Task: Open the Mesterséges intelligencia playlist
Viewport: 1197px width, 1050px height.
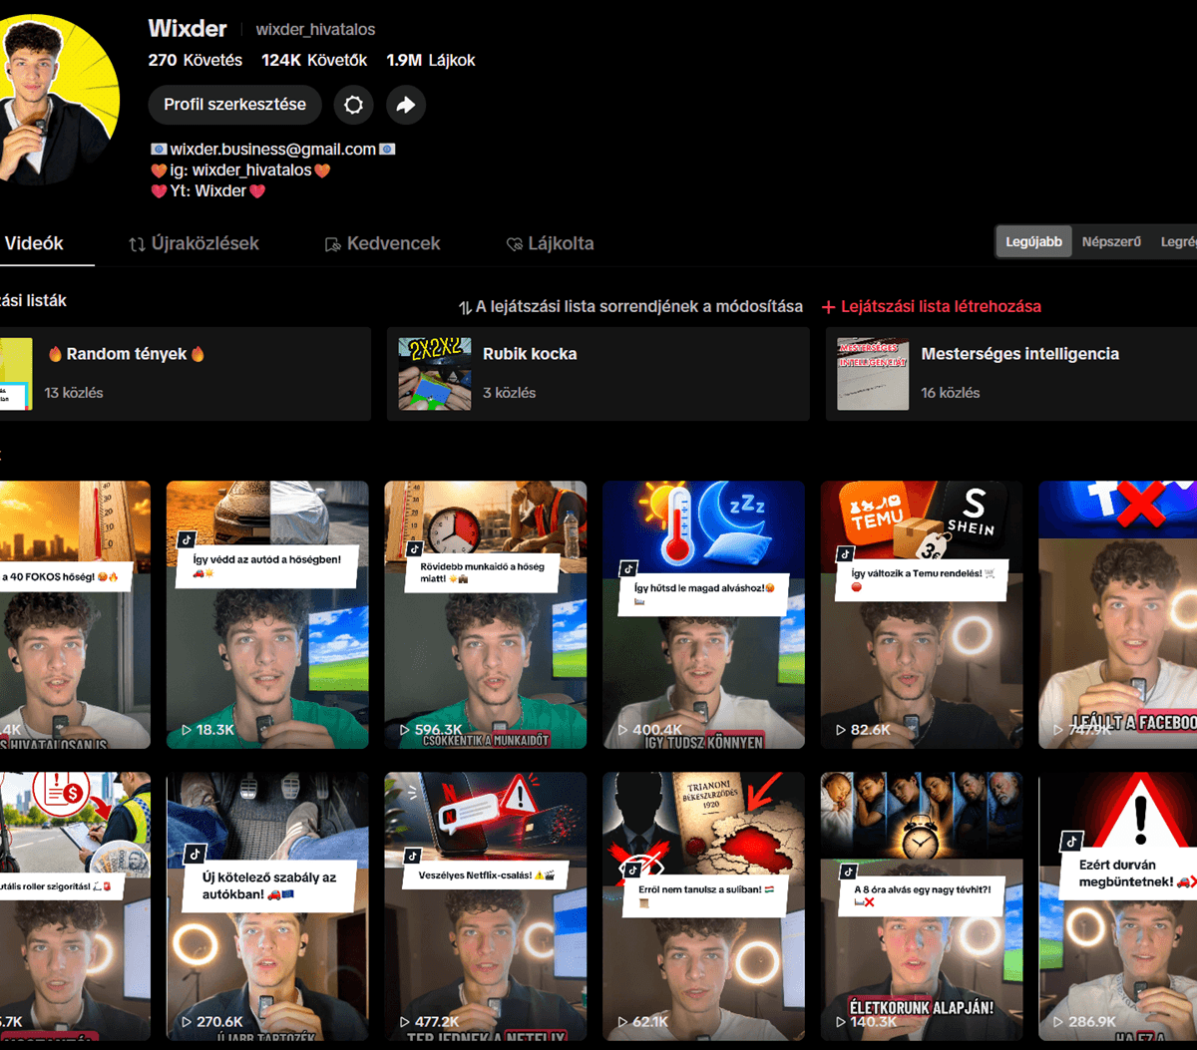Action: (1011, 374)
